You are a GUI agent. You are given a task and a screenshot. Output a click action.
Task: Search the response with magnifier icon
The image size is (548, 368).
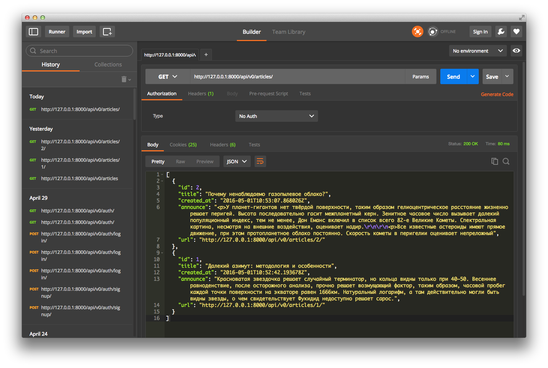[506, 161]
